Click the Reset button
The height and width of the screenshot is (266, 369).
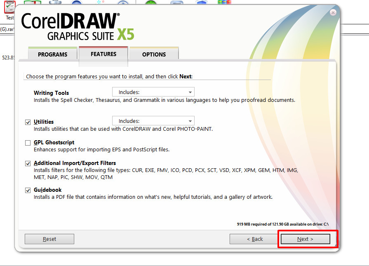pos(49,239)
